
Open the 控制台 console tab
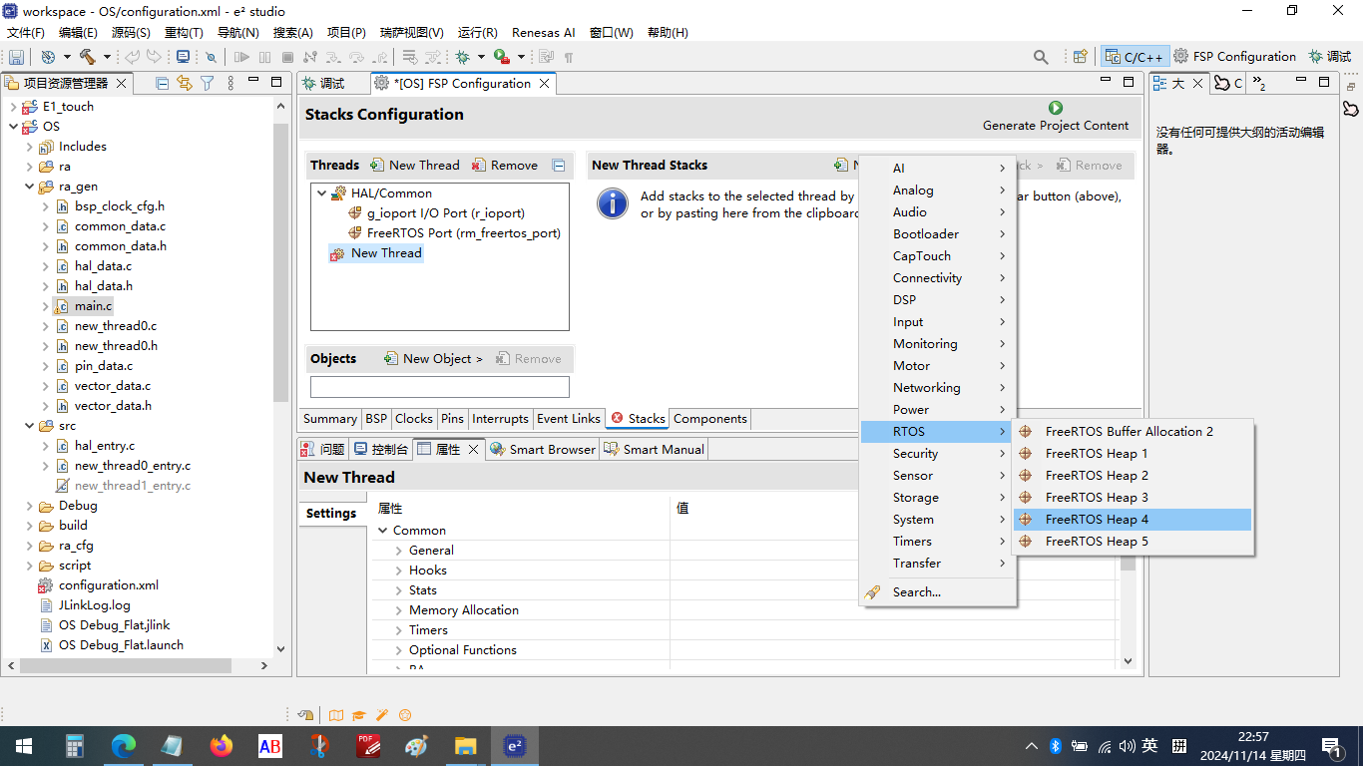381,450
